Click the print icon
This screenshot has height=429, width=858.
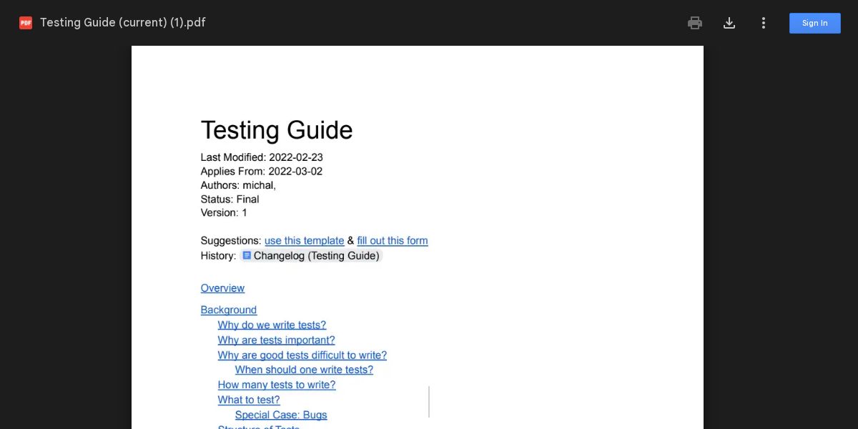click(694, 23)
